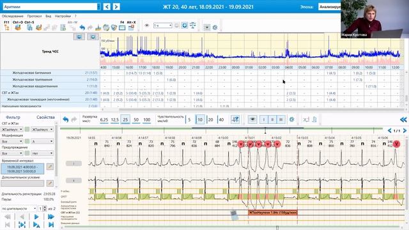Open second ЖТахНеуст filter dropdown

43,129
